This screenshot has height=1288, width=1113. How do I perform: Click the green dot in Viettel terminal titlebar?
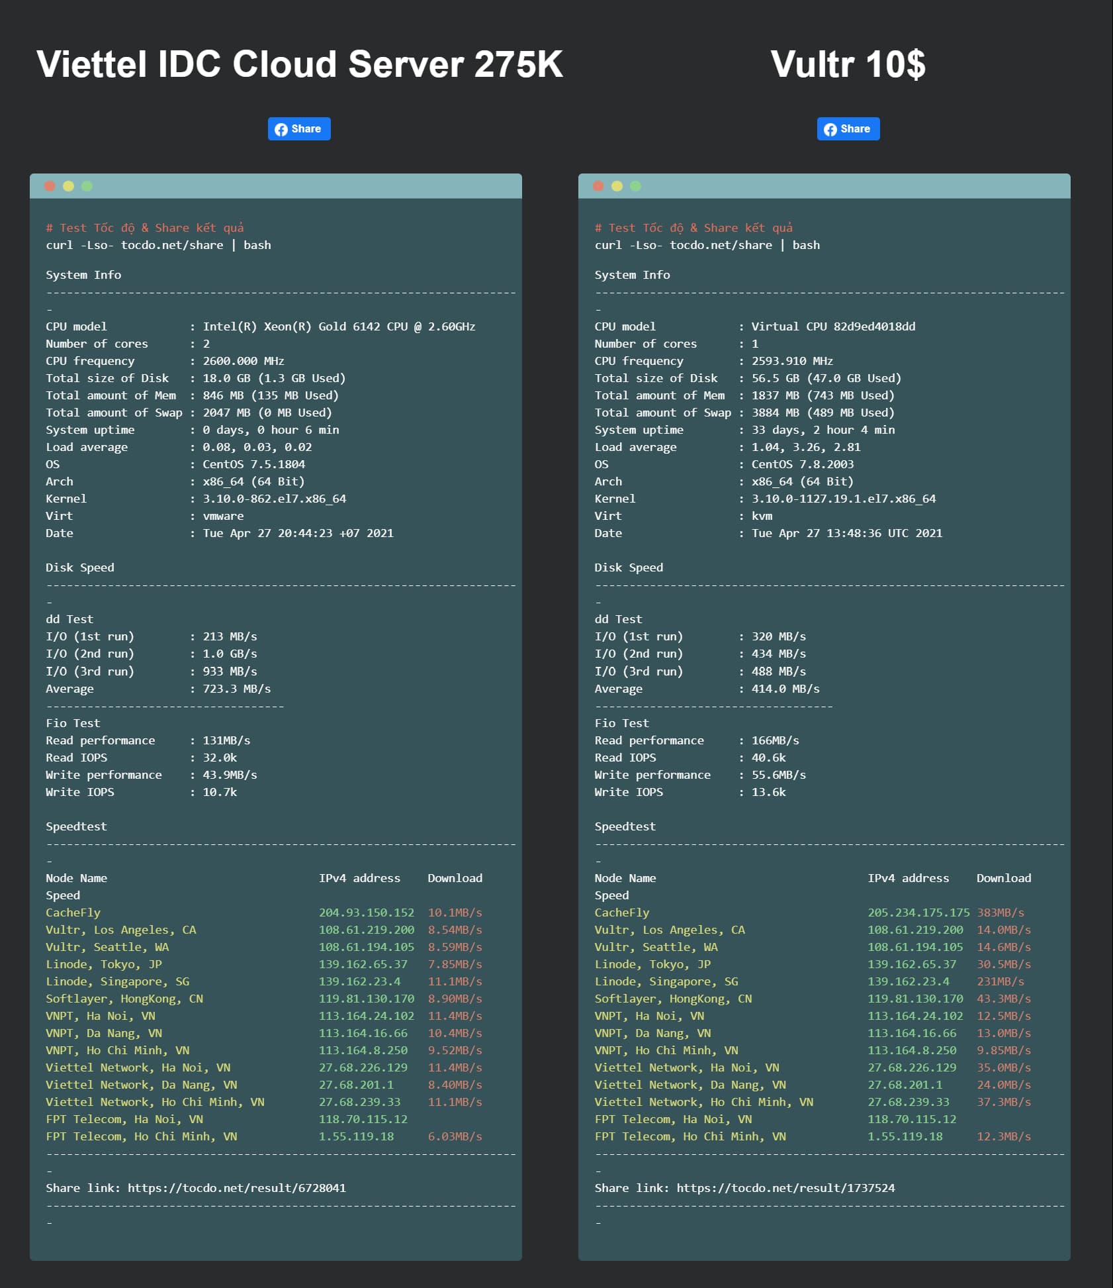click(87, 186)
